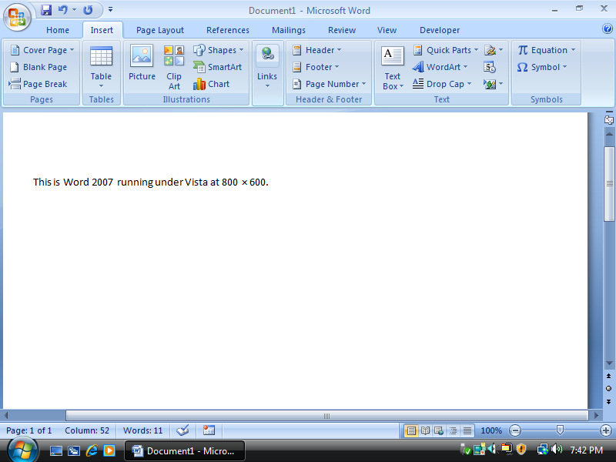Switch to Outline view

[x=453, y=431]
